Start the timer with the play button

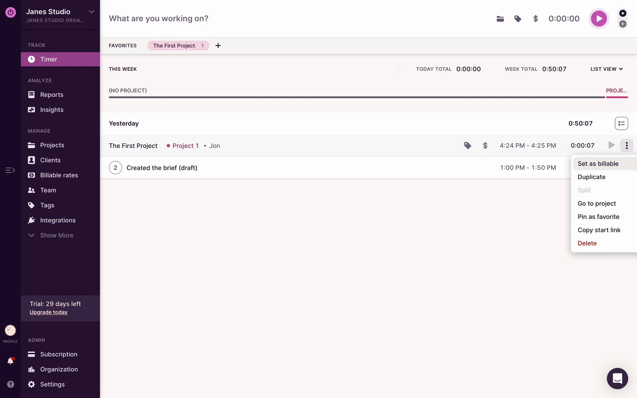pos(599,19)
